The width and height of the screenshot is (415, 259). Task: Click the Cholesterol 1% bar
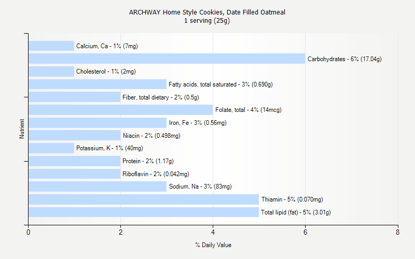[x=51, y=71]
